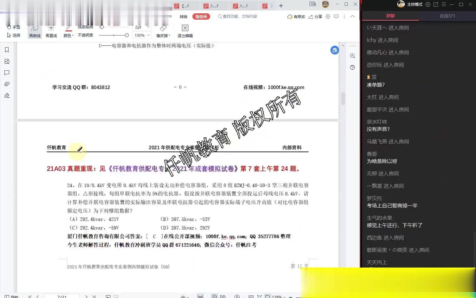476x298 pixels.
Task: Open the 2pt line width dropdown
Action: pyautogui.click(x=142, y=27)
